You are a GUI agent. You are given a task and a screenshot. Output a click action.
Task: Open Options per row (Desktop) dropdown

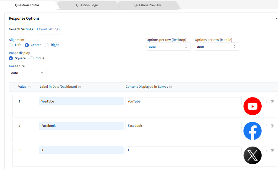tap(168, 47)
